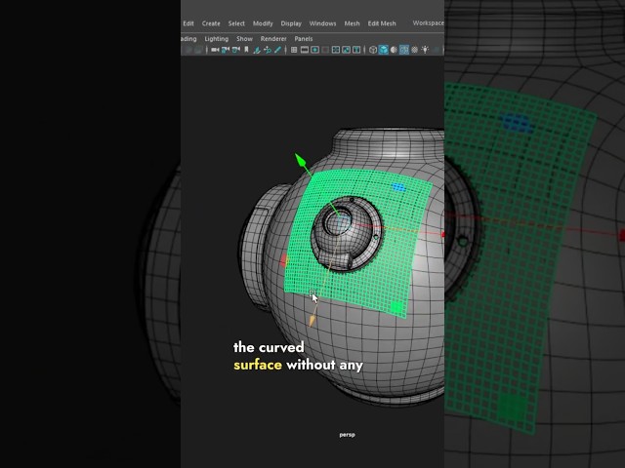Click the camera Bookmarks icon
The width and height of the screenshot is (625, 468).
[246, 50]
